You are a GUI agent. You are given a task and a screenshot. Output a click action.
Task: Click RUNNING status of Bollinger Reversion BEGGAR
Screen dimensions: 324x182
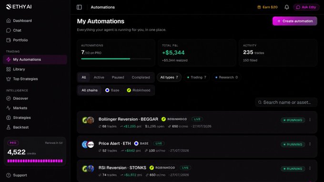[293, 120]
